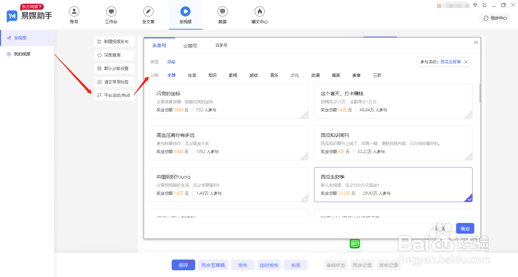Select the 活动 type filter
Viewport: 518px width, 277px height.
click(x=171, y=62)
